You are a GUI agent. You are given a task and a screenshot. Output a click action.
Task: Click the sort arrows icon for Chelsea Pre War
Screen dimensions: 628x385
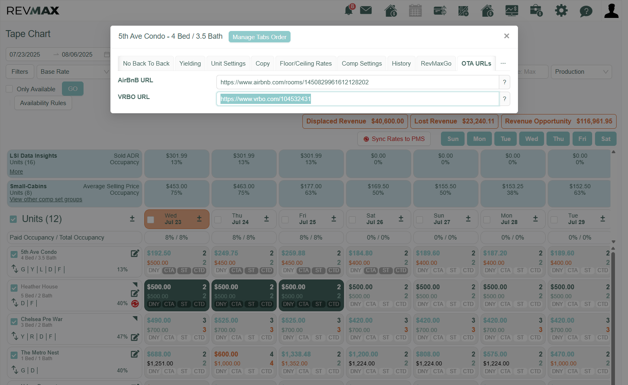click(15, 336)
